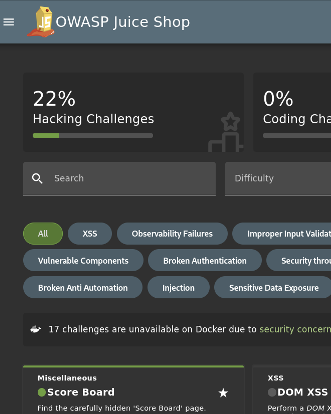Viewport: 331px width, 414px height.
Task: Filter by Observability Failures category
Action: (172, 234)
